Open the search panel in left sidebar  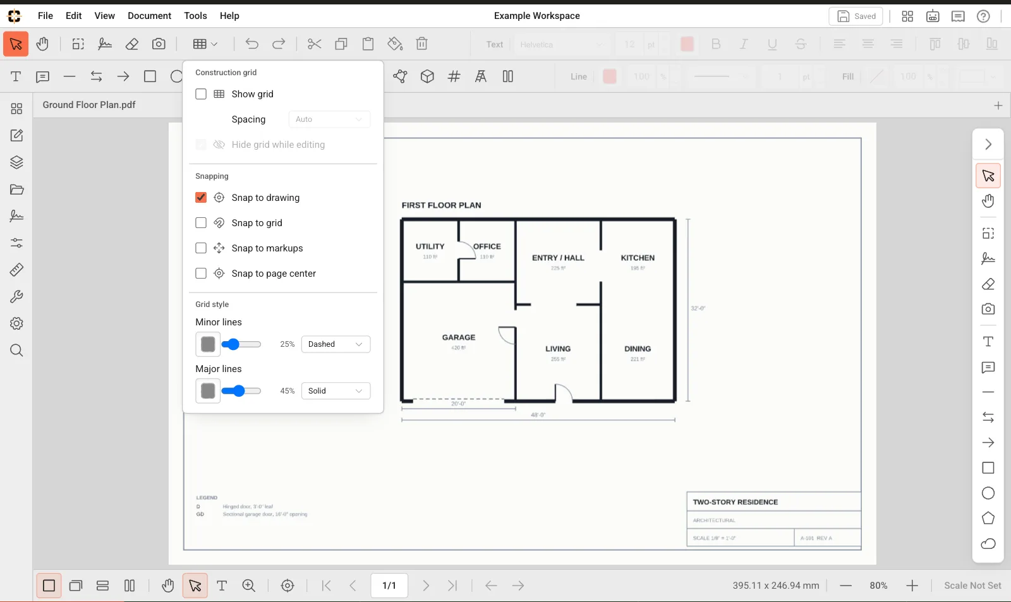[16, 351]
